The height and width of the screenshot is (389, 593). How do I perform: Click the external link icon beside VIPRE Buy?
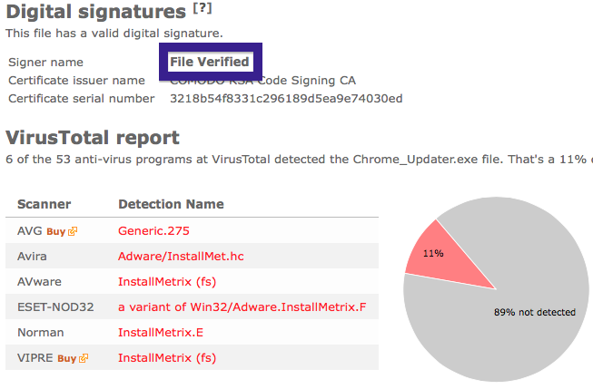click(84, 358)
